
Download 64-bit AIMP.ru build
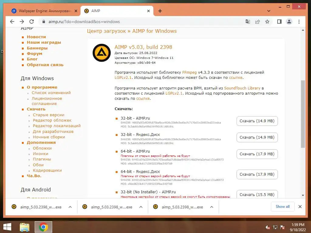257,154
